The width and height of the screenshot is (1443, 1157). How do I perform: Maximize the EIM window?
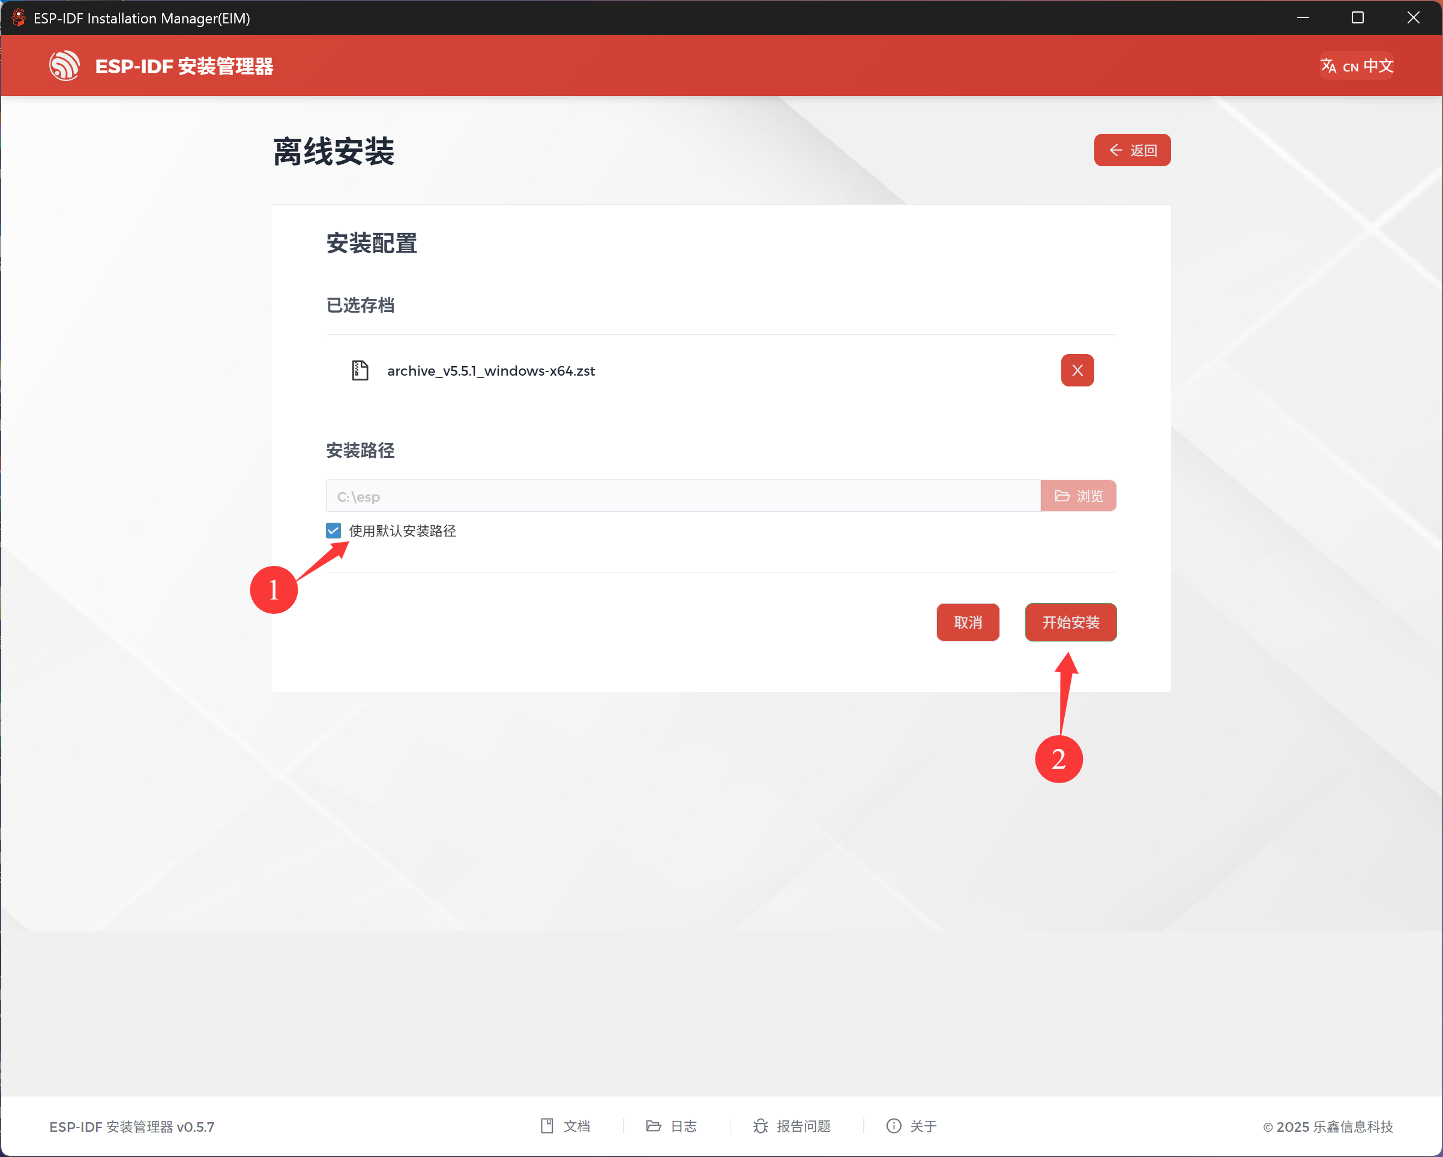coord(1357,17)
